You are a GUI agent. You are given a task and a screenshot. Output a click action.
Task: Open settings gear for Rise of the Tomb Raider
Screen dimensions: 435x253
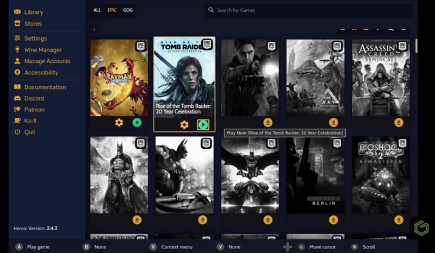pyautogui.click(x=184, y=125)
